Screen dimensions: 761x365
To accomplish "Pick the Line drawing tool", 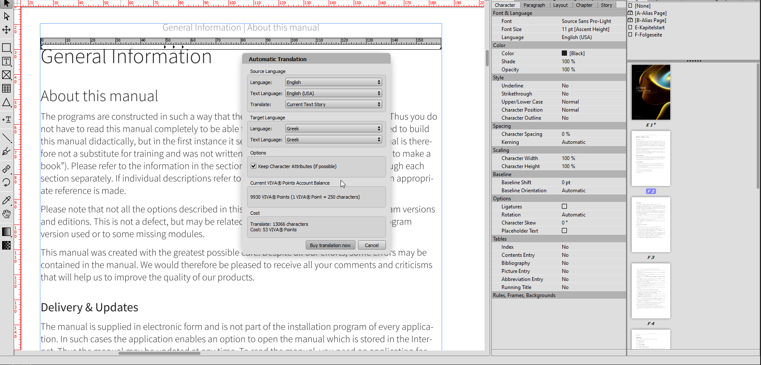I will [x=6, y=138].
